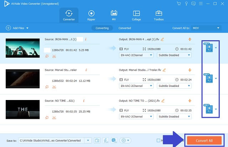The width and height of the screenshot is (228, 147).
Task: Click the Convert All button
Action: coord(204,140)
